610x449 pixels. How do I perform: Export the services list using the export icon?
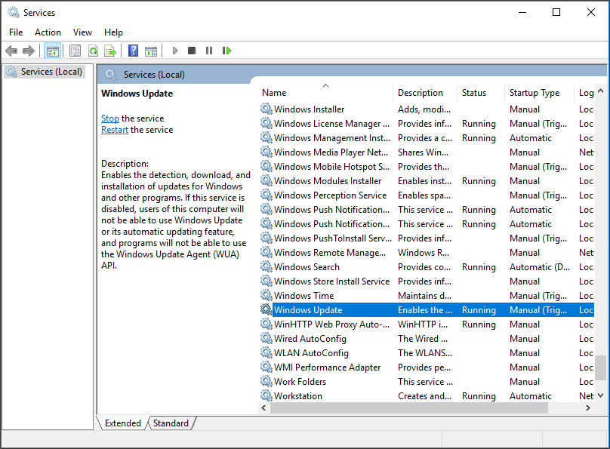point(110,51)
